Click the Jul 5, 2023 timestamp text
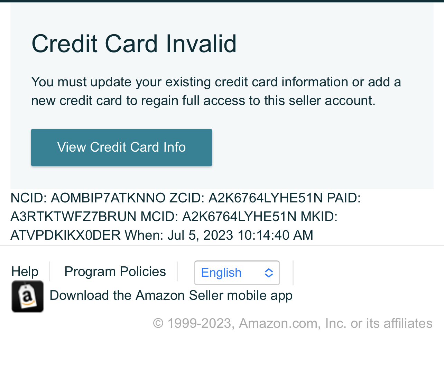Image resolution: width=444 pixels, height=381 pixels. 240,235
